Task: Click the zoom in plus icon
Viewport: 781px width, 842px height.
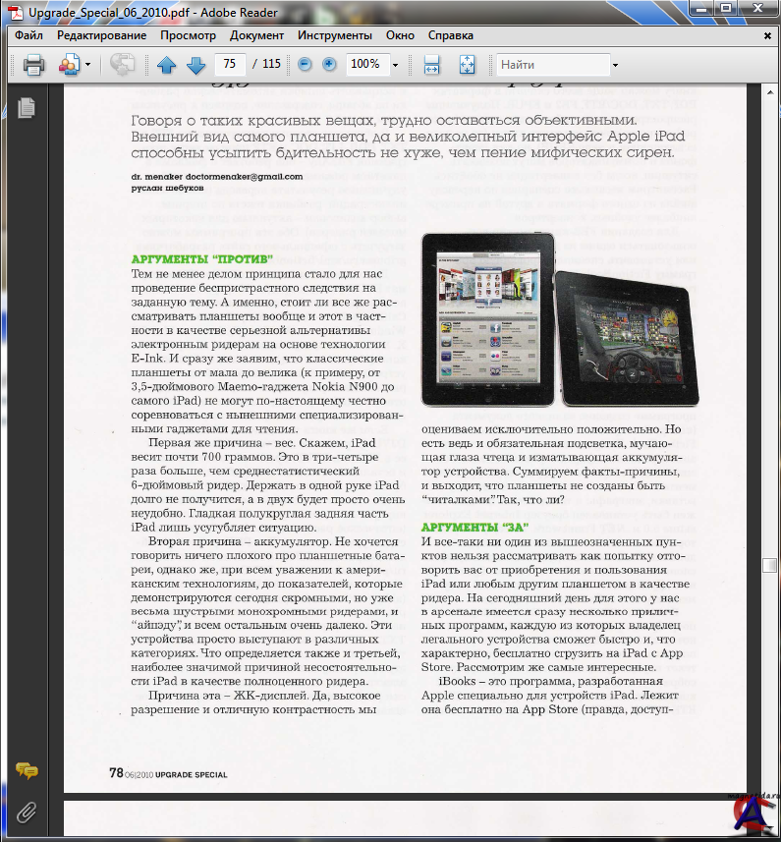Action: coord(330,65)
